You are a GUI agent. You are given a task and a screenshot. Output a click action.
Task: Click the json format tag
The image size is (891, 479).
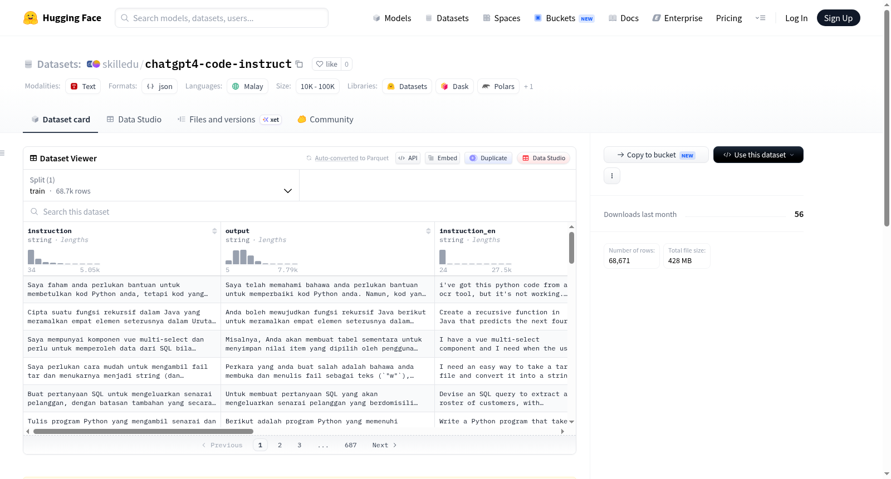pyautogui.click(x=160, y=86)
